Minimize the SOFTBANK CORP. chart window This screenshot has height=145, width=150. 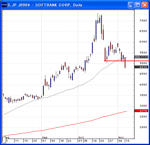131,5
